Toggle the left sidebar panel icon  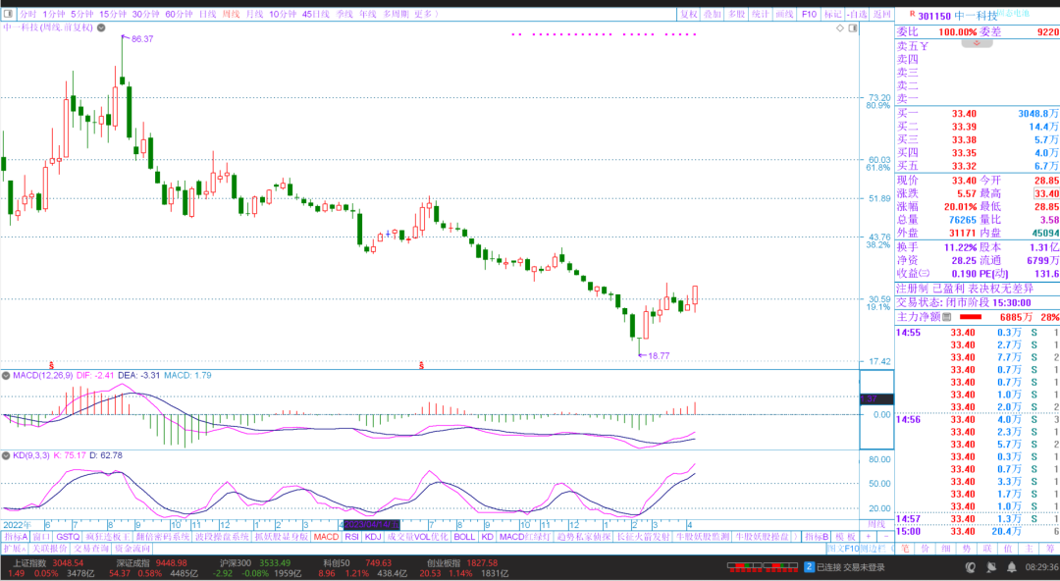[x=7, y=15]
